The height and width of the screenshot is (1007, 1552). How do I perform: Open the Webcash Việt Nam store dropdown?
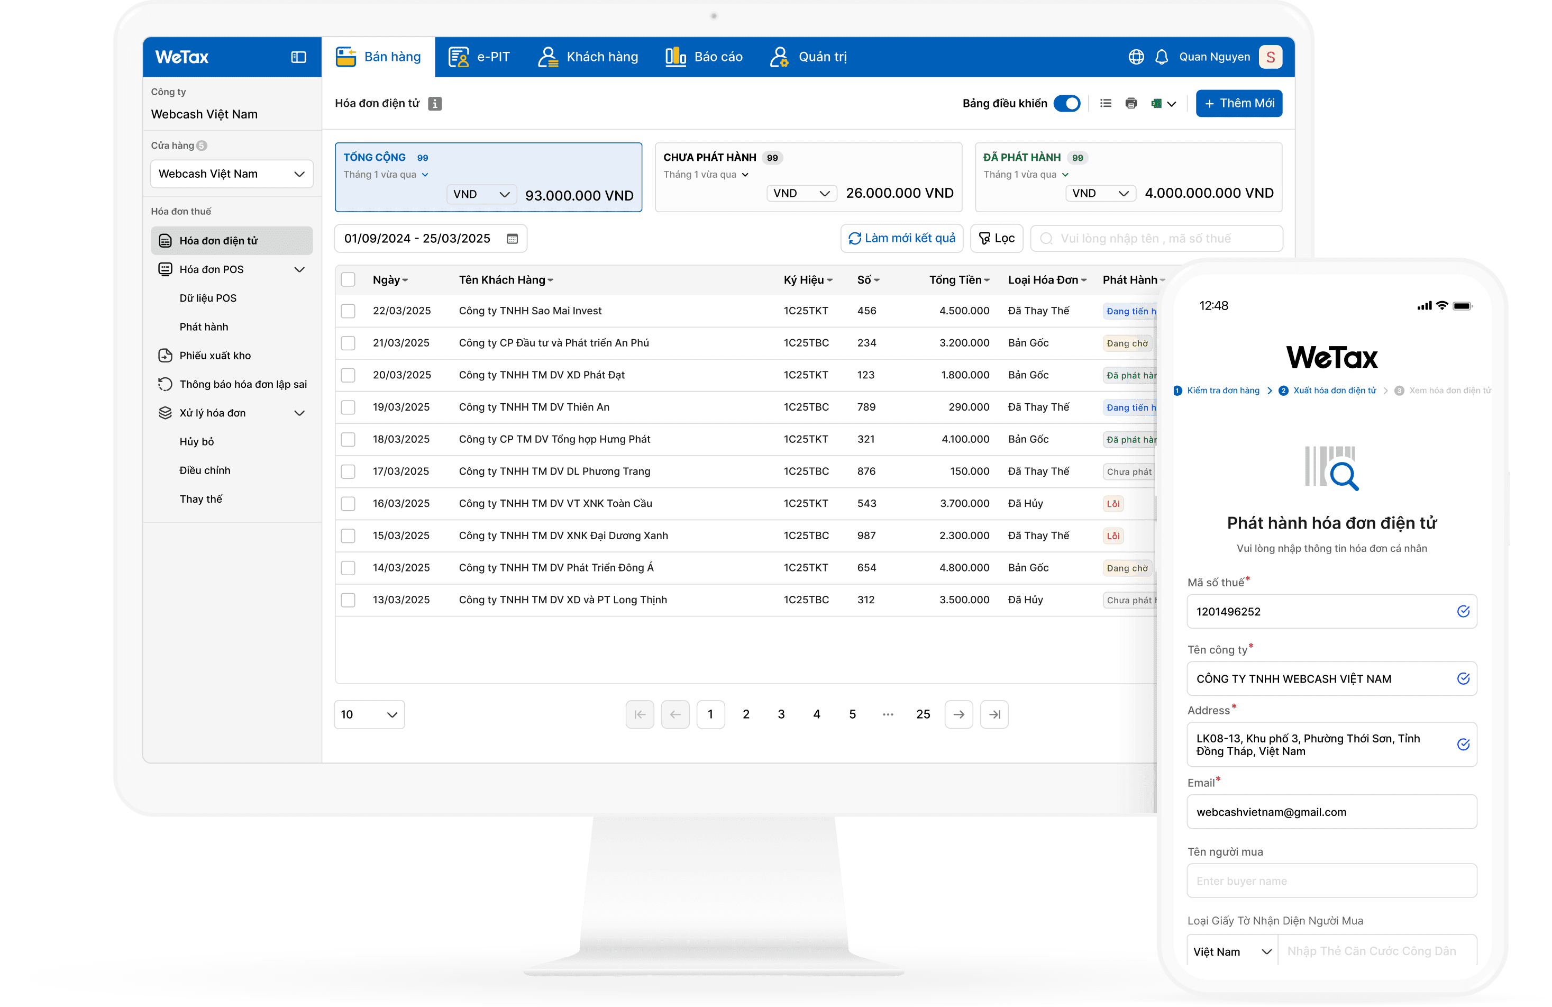pyautogui.click(x=232, y=174)
